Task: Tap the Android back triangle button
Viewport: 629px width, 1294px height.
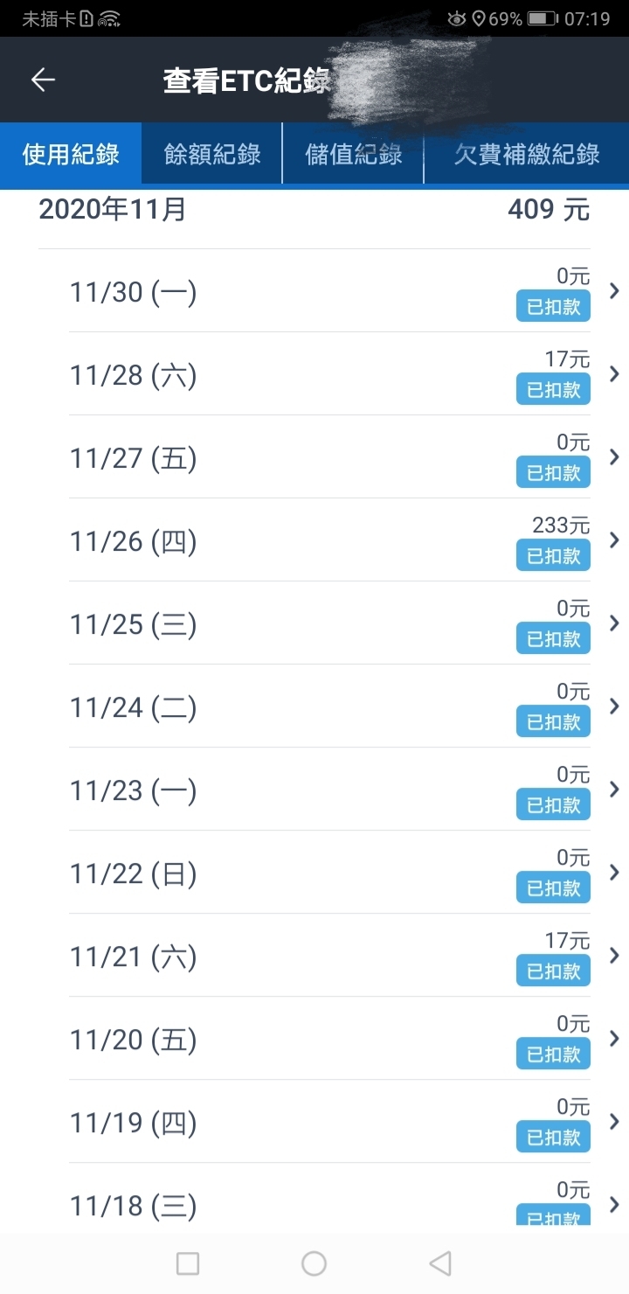Action: click(x=440, y=1263)
